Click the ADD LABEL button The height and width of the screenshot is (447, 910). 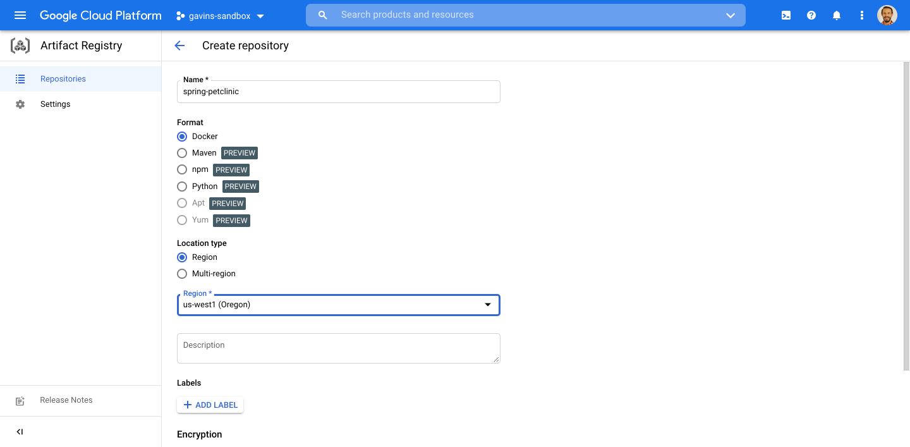pyautogui.click(x=210, y=405)
